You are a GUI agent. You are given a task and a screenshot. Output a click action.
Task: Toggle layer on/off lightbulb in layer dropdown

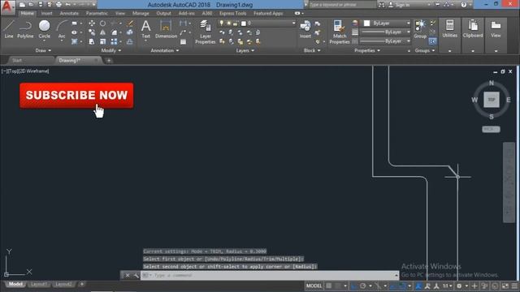[x=222, y=24]
